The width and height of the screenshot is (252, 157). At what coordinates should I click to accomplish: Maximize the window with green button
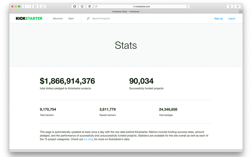pyautogui.click(x=19, y=6)
